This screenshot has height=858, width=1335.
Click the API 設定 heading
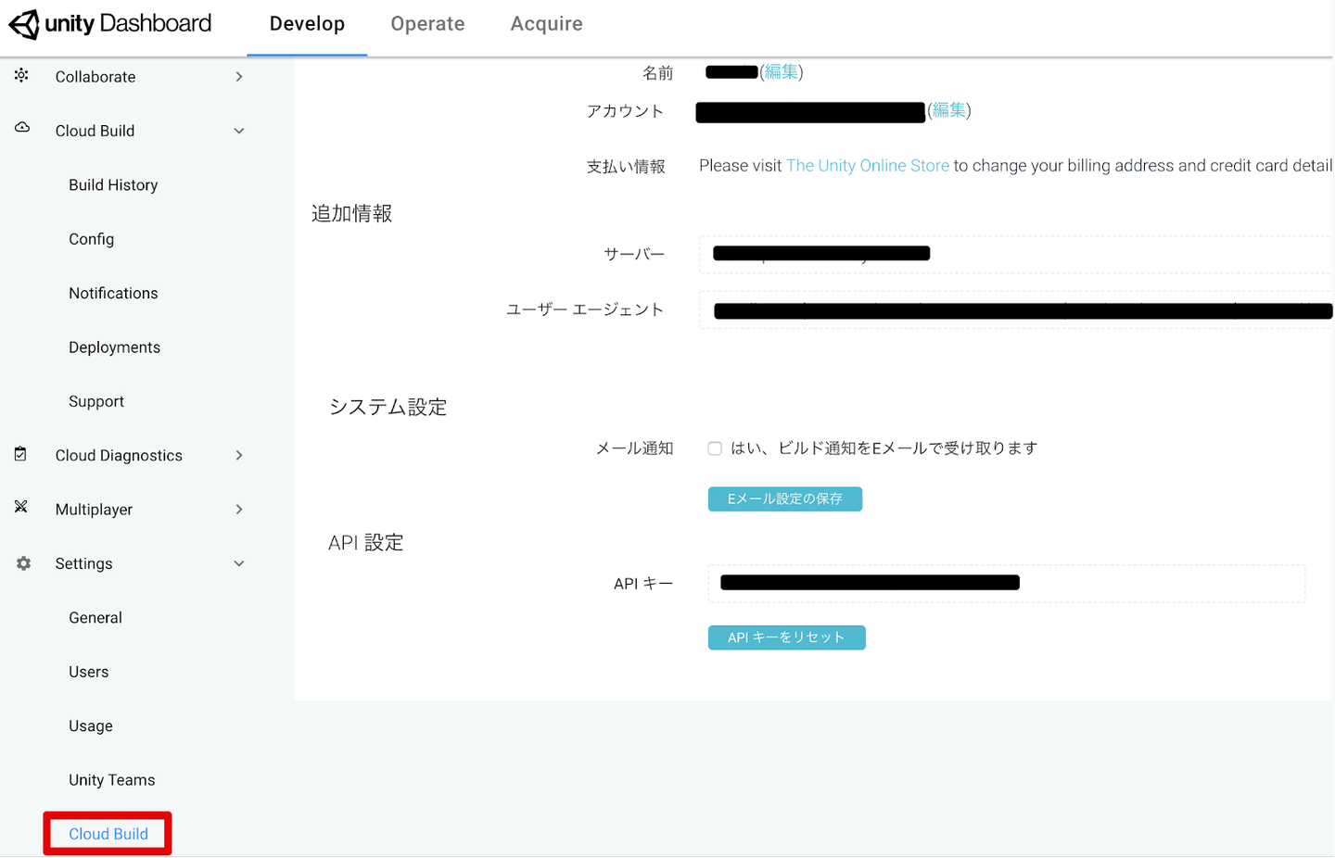[x=366, y=543]
